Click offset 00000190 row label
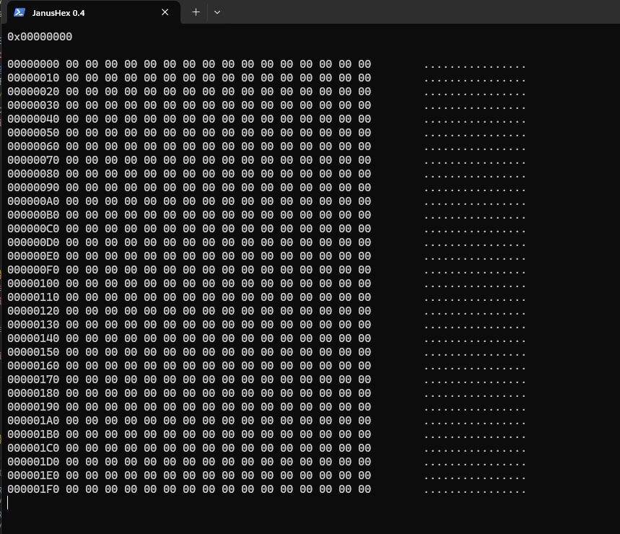Image resolution: width=620 pixels, height=534 pixels. pyautogui.click(x=33, y=407)
